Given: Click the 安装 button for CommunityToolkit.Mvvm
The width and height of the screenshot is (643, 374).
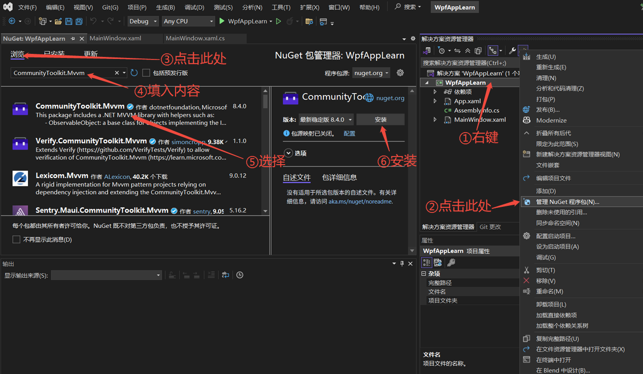Looking at the screenshot, I should (x=380, y=119).
